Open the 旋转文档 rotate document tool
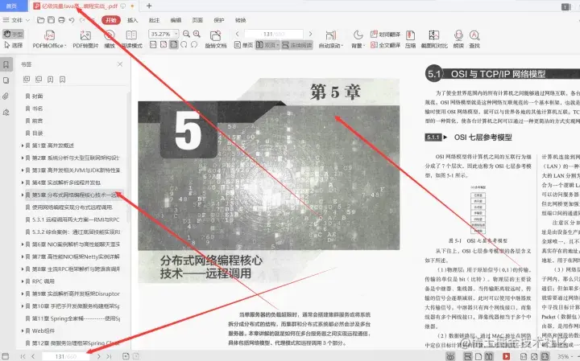Image resolution: width=580 pixels, height=361 pixels. click(x=216, y=39)
